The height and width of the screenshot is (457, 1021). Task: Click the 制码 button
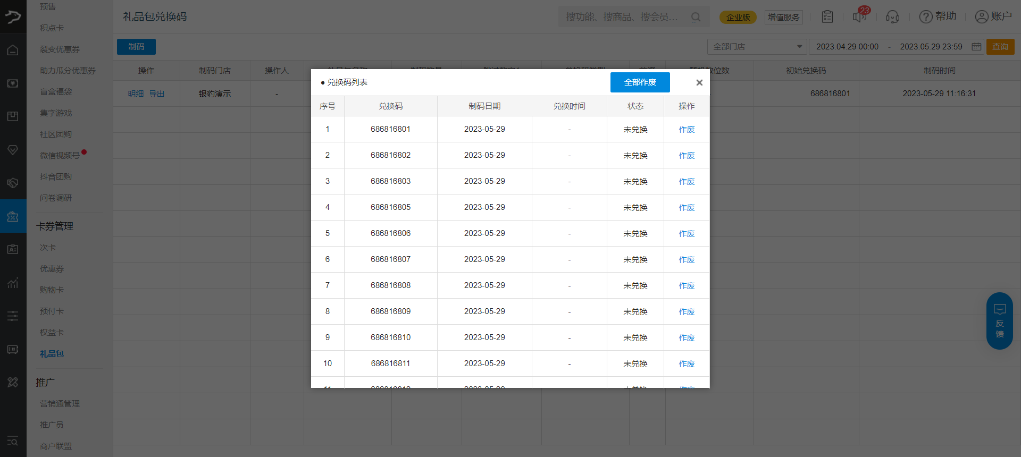click(x=136, y=47)
